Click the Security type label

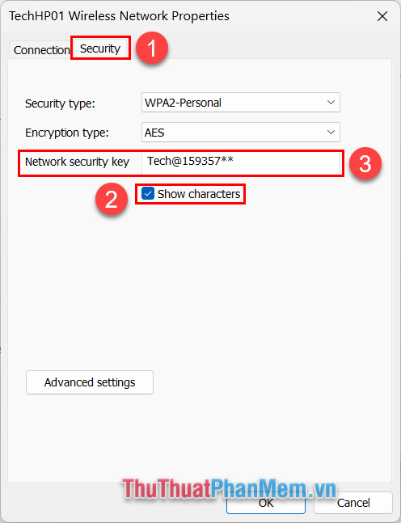(60, 103)
